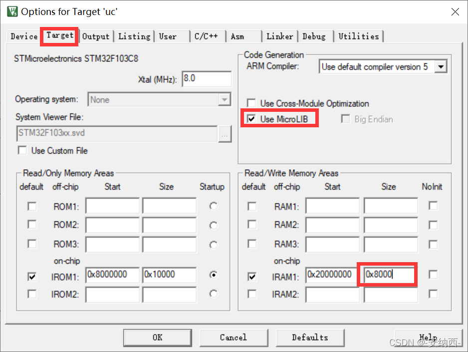Viewport: 468px width, 352px height.
Task: Enable Use Cross-Module Optimization
Action: 251,103
